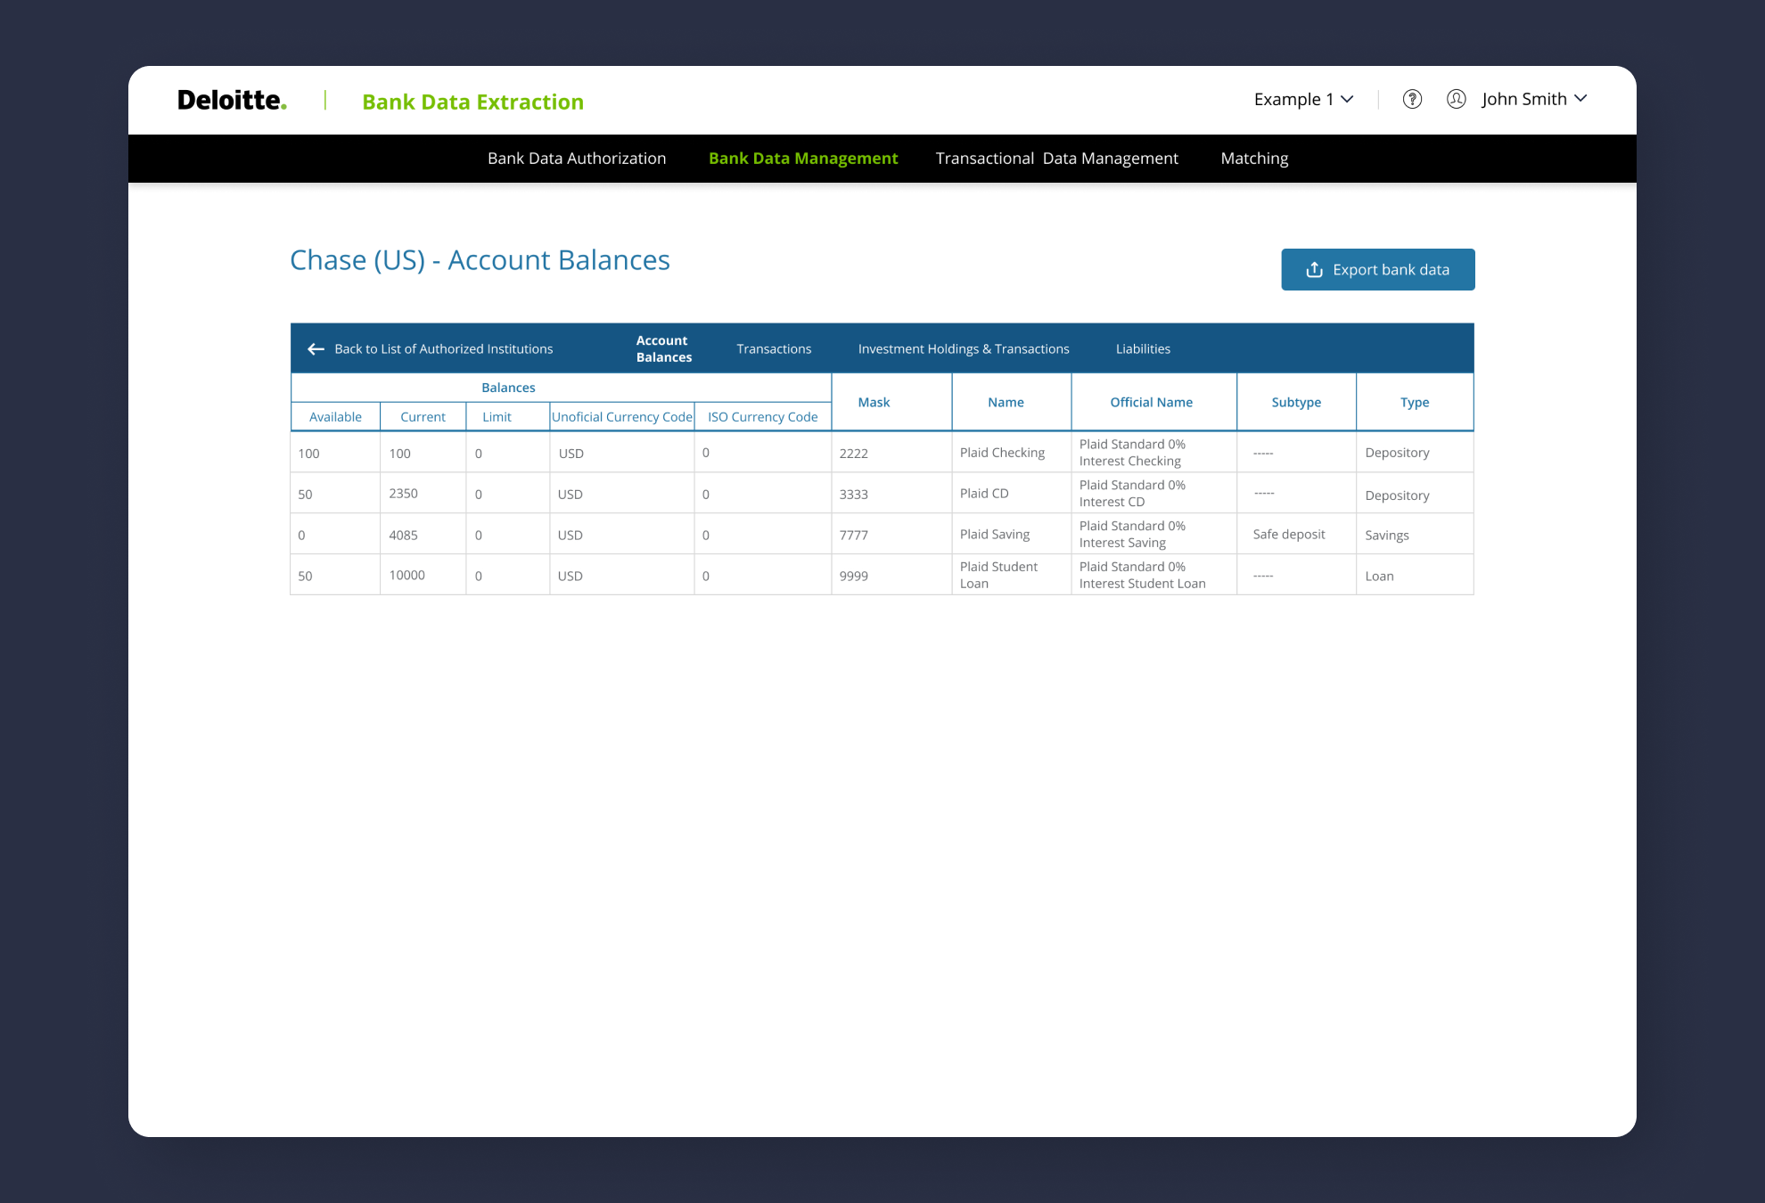
Task: Go to Transactional Data Management
Action: tap(1057, 159)
